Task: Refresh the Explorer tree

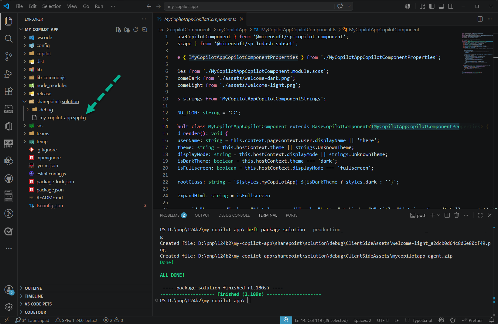Action: click(135, 29)
